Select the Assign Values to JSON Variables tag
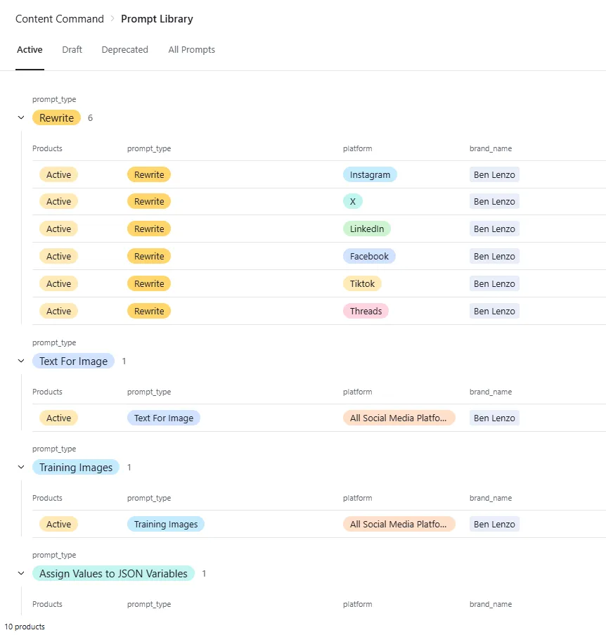Image resolution: width=606 pixels, height=635 pixels. tap(113, 573)
